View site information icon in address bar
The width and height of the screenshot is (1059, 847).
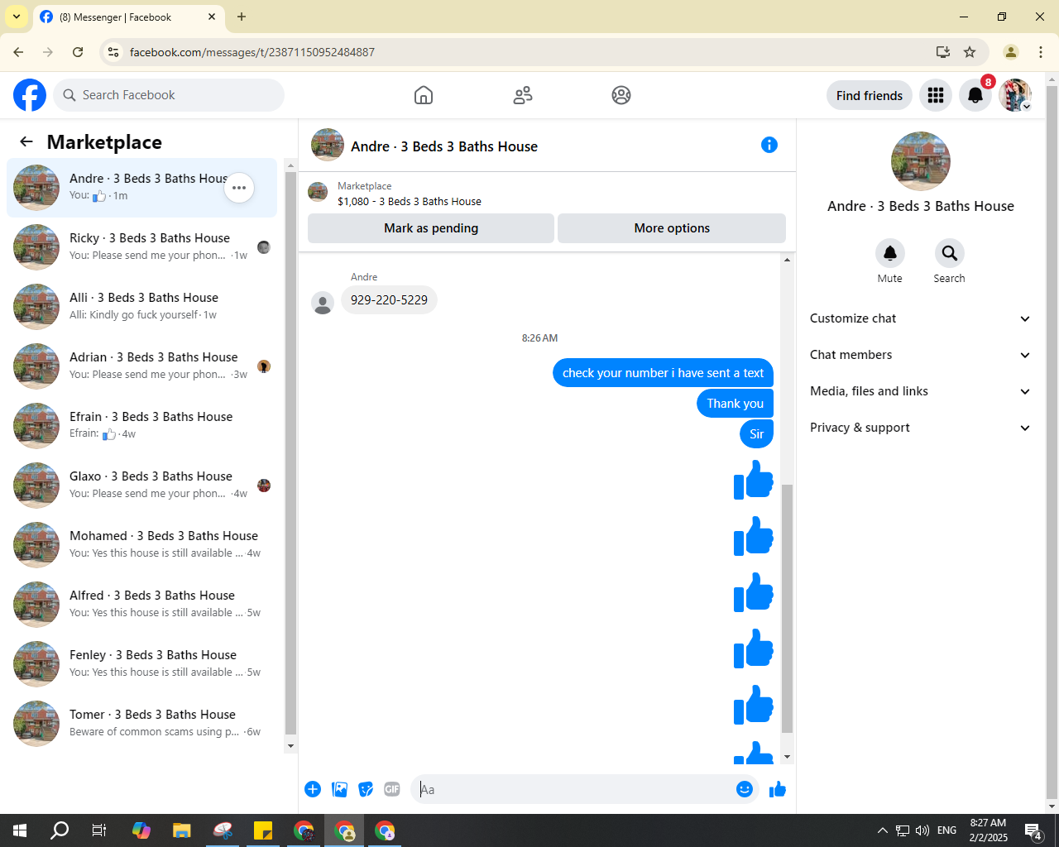pyautogui.click(x=113, y=52)
